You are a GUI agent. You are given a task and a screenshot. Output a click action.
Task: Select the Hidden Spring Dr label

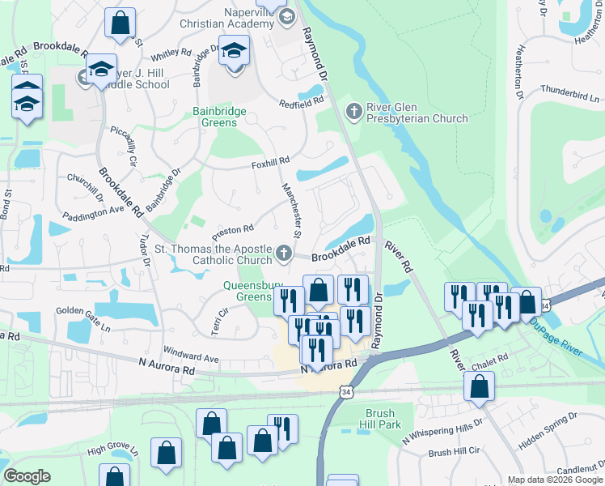click(548, 431)
